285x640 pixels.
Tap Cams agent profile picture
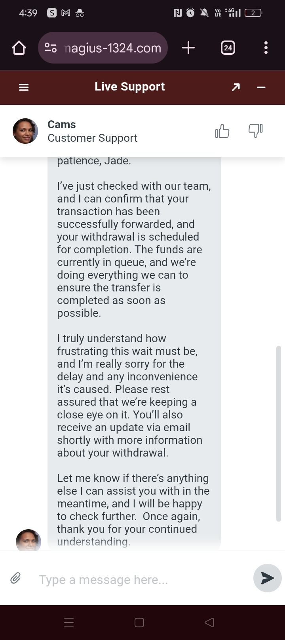25,131
